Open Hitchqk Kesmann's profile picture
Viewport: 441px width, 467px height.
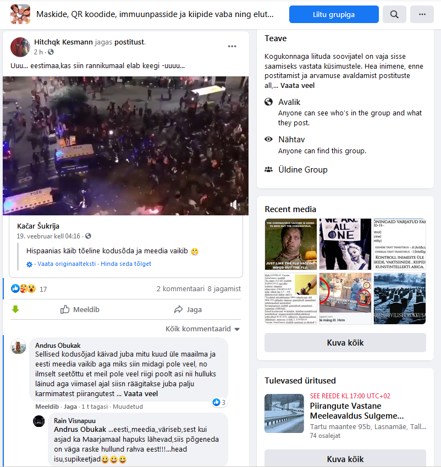click(20, 47)
